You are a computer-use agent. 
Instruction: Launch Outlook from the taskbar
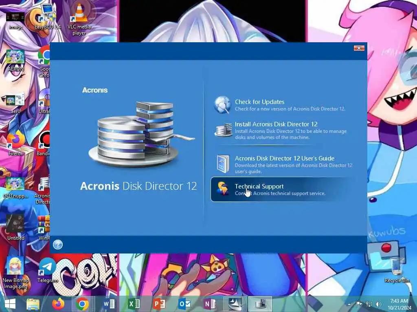click(x=184, y=304)
